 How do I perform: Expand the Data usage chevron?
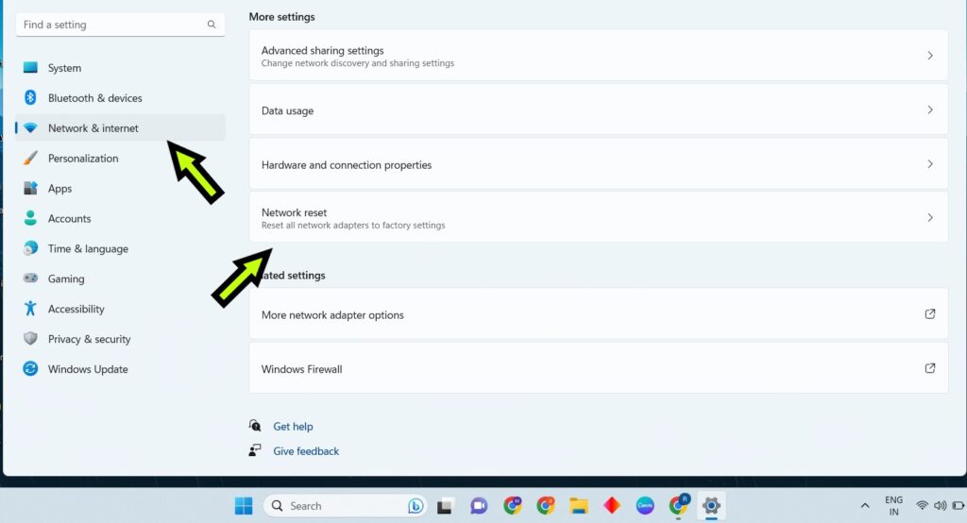click(x=930, y=110)
